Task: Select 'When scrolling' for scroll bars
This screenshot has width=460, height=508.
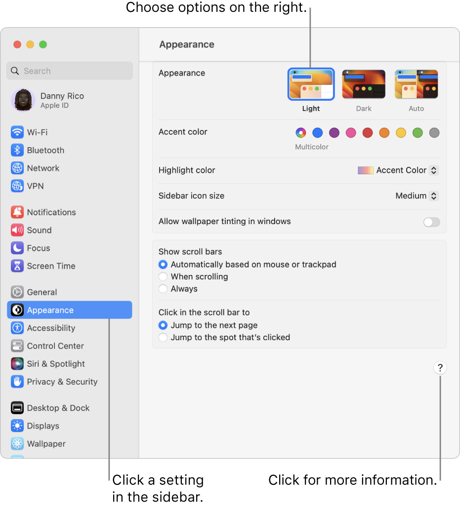Action: [x=163, y=276]
